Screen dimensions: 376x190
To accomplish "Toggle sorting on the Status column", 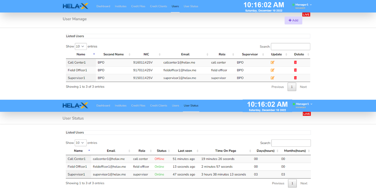I will tap(161, 151).
